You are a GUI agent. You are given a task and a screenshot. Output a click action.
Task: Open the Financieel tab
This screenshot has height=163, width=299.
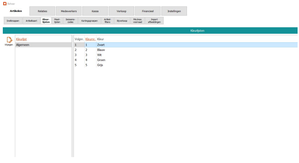point(147,11)
